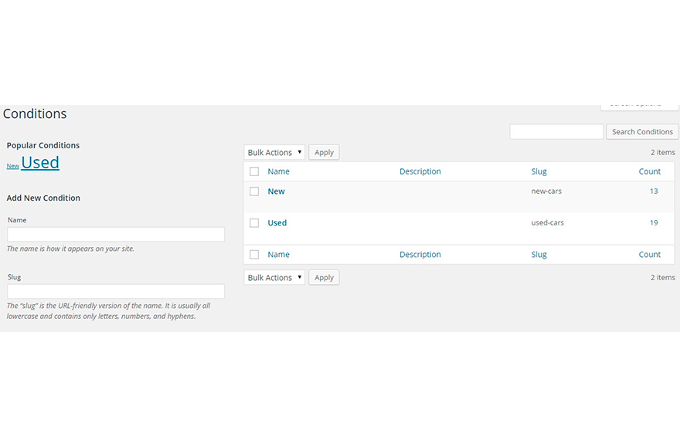This screenshot has height=437, width=680.
Task: Sort by the Name column header
Action: (278, 171)
